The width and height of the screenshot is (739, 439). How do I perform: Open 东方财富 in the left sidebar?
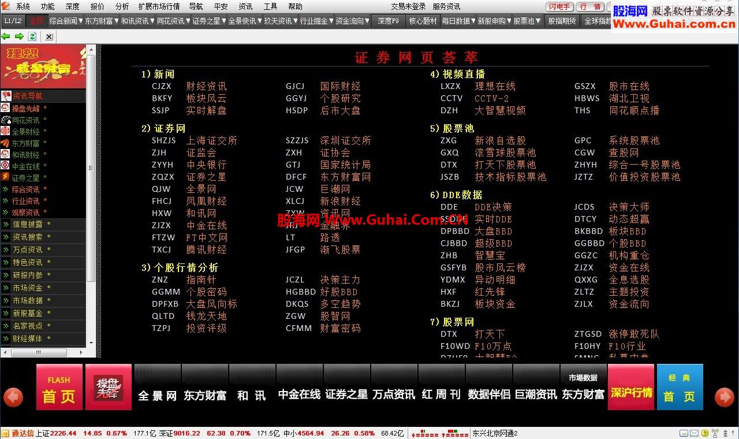(26, 143)
